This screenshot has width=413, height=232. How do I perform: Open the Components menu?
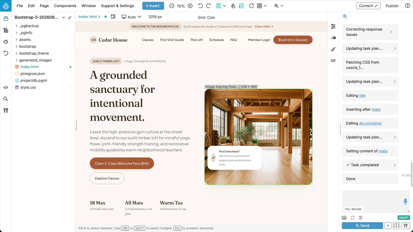point(65,6)
